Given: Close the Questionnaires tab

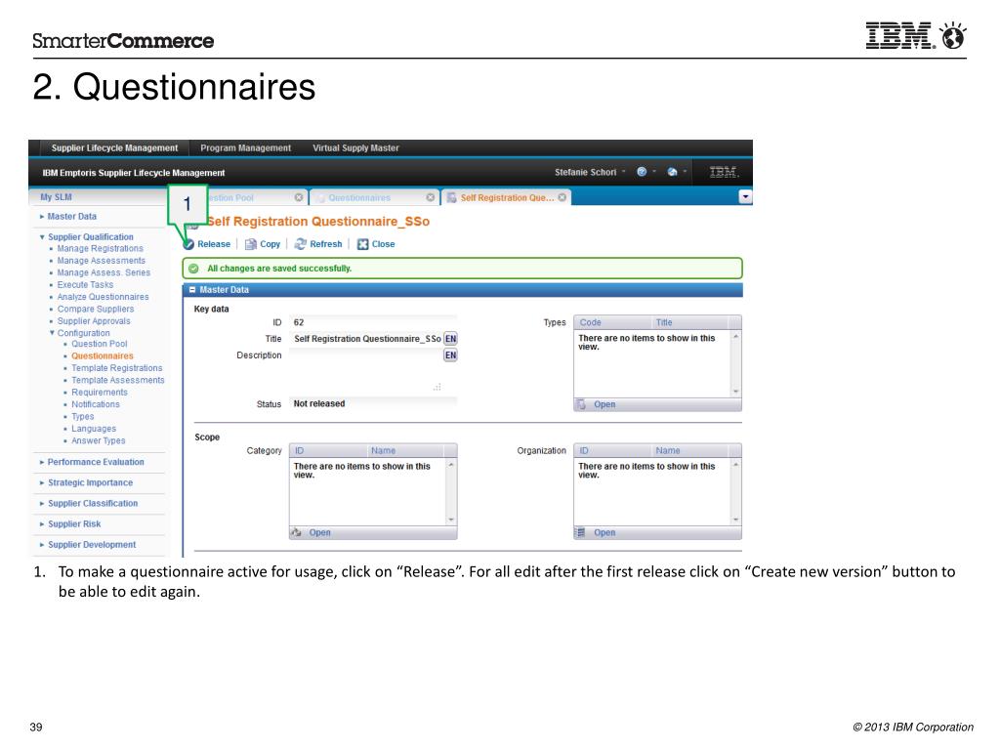Looking at the screenshot, I should [431, 197].
